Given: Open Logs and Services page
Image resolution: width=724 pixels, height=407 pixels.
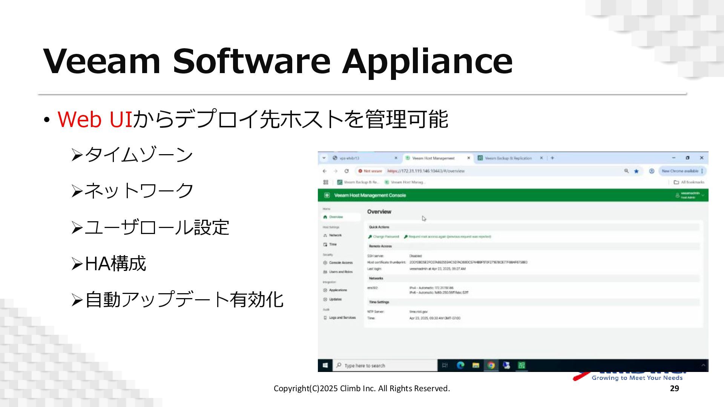Looking at the screenshot, I should pos(342,318).
